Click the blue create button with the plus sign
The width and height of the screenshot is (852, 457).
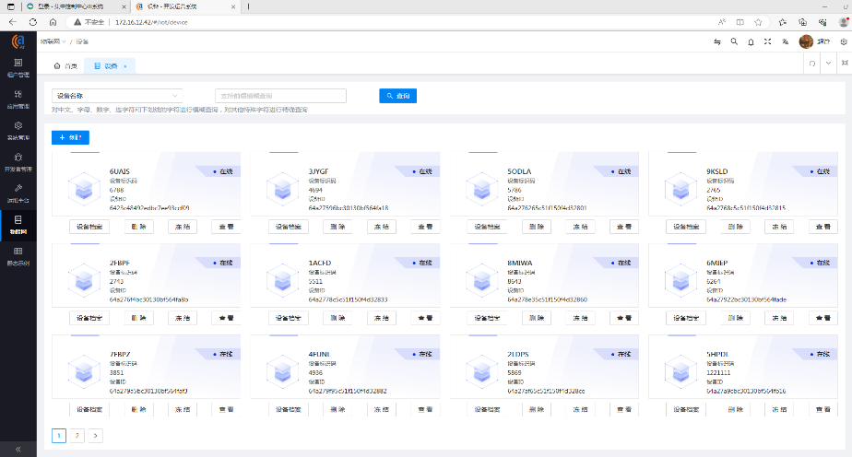[x=70, y=138]
